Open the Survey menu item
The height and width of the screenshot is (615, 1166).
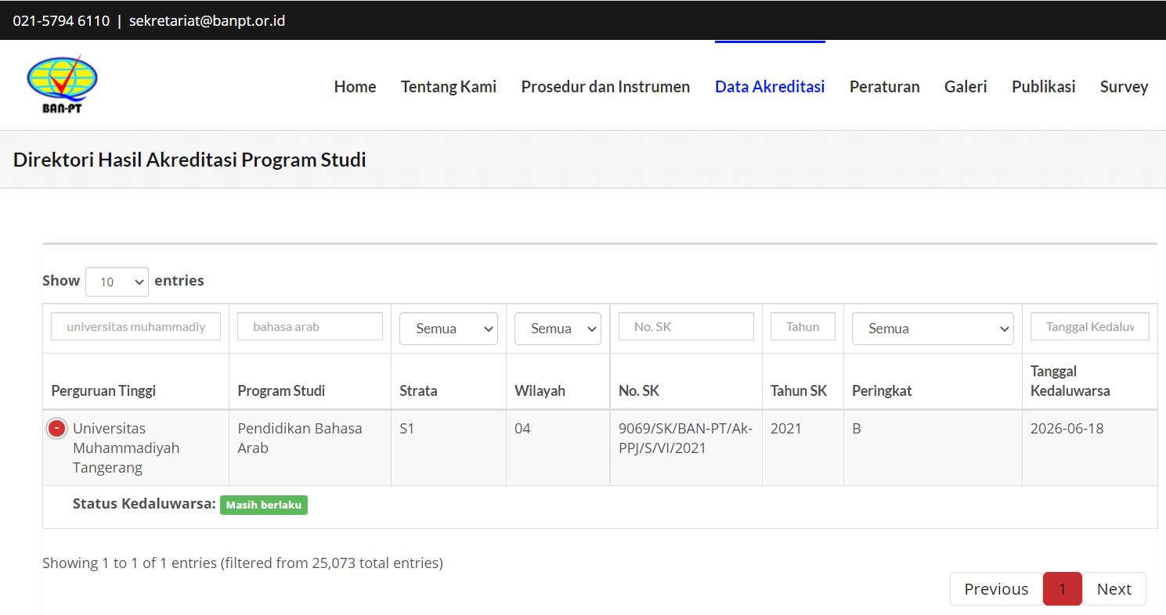(x=1124, y=87)
